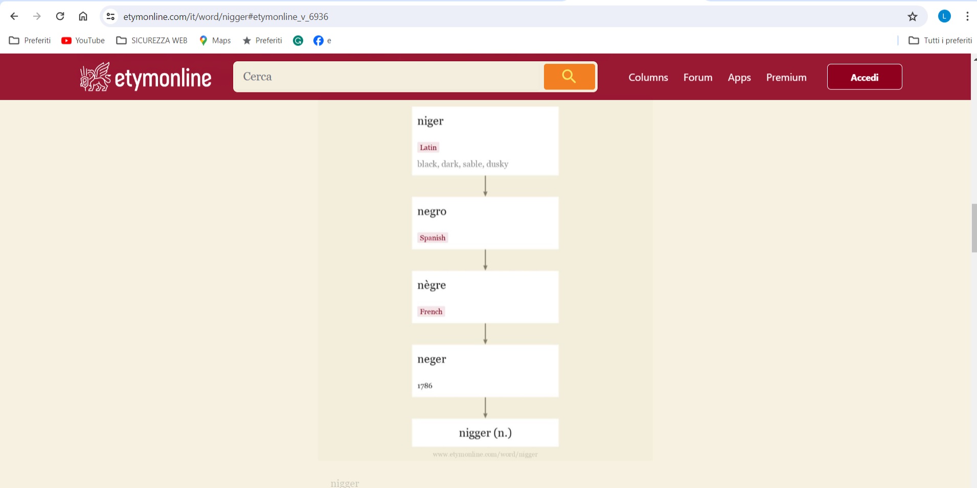Open the Grammarly bookmark icon
This screenshot has height=488, width=977.
tap(298, 40)
